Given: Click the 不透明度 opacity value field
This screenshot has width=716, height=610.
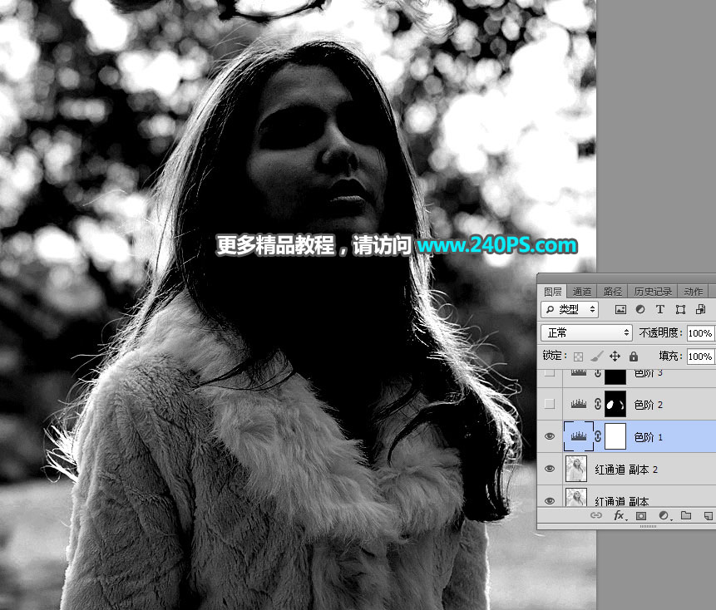Looking at the screenshot, I should (700, 332).
